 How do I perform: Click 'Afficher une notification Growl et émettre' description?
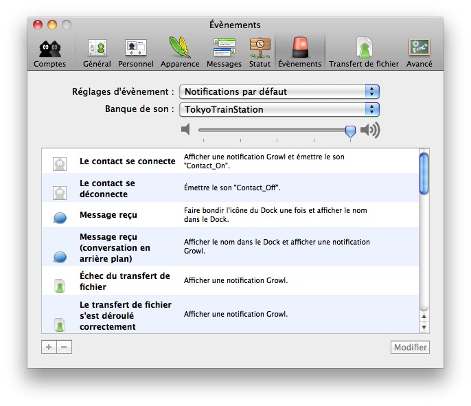[264, 161]
